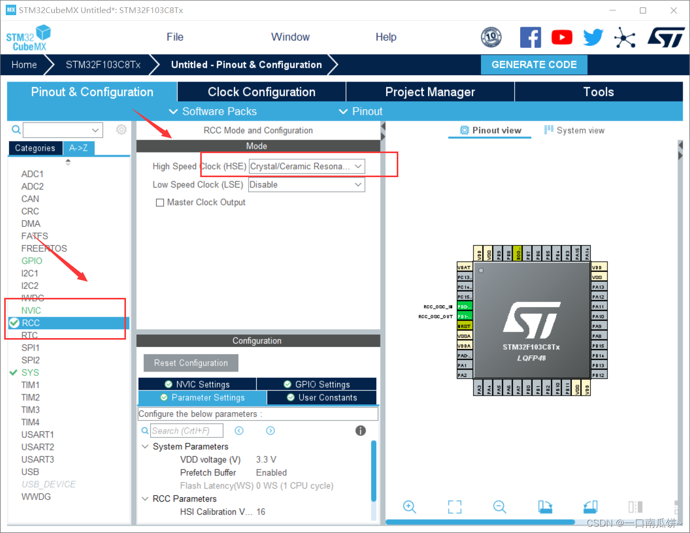Open the Twitter icon
Screen dimensions: 690x533
coord(593,38)
